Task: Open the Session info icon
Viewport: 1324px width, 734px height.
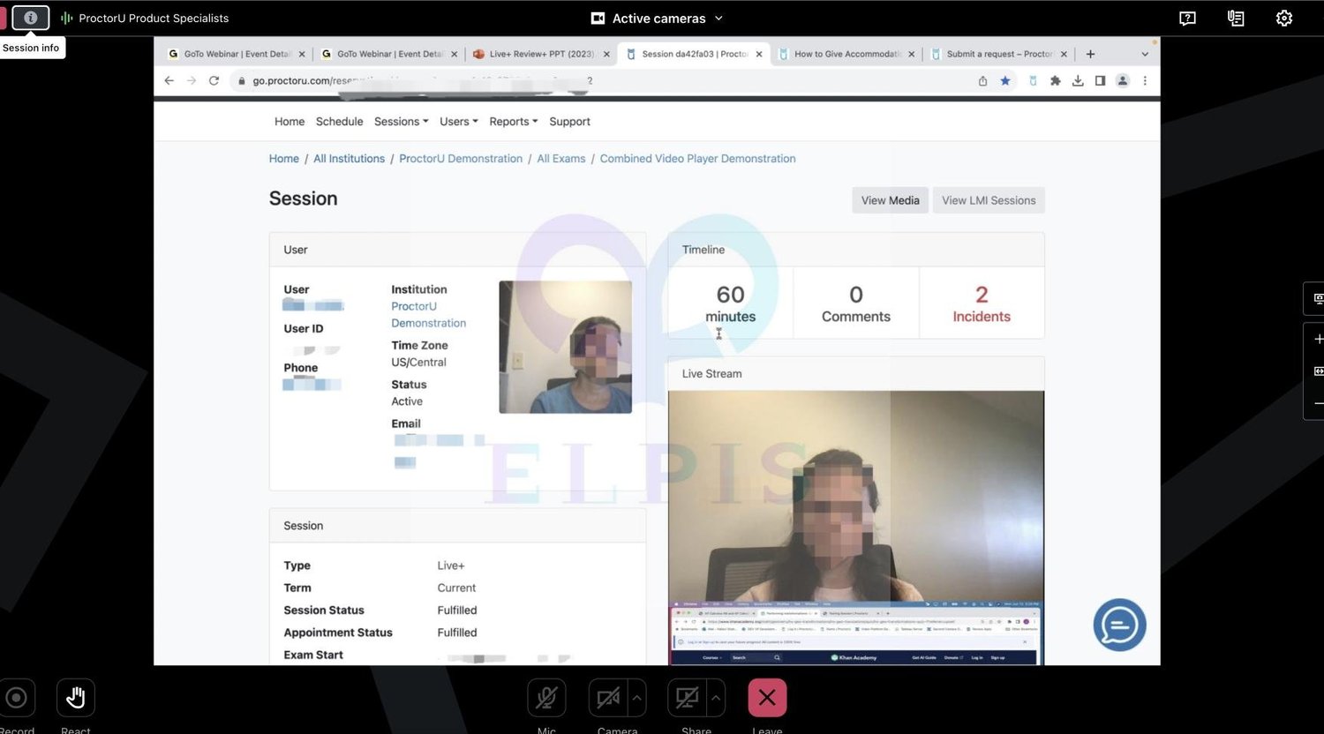Action: pyautogui.click(x=31, y=18)
